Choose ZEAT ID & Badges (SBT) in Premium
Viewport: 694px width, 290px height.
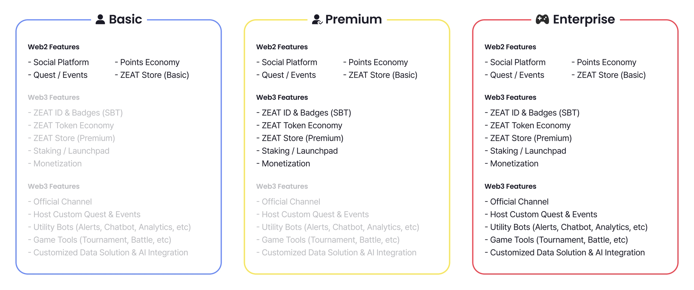[x=306, y=113]
